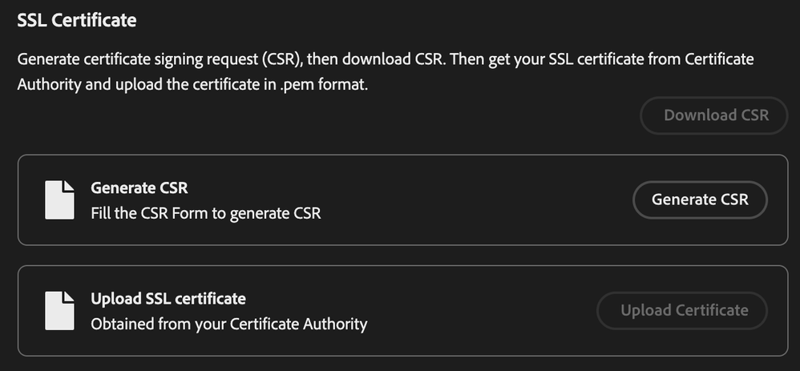Select the Upload SSL certificate card title
The image size is (800, 371).
[x=168, y=299]
